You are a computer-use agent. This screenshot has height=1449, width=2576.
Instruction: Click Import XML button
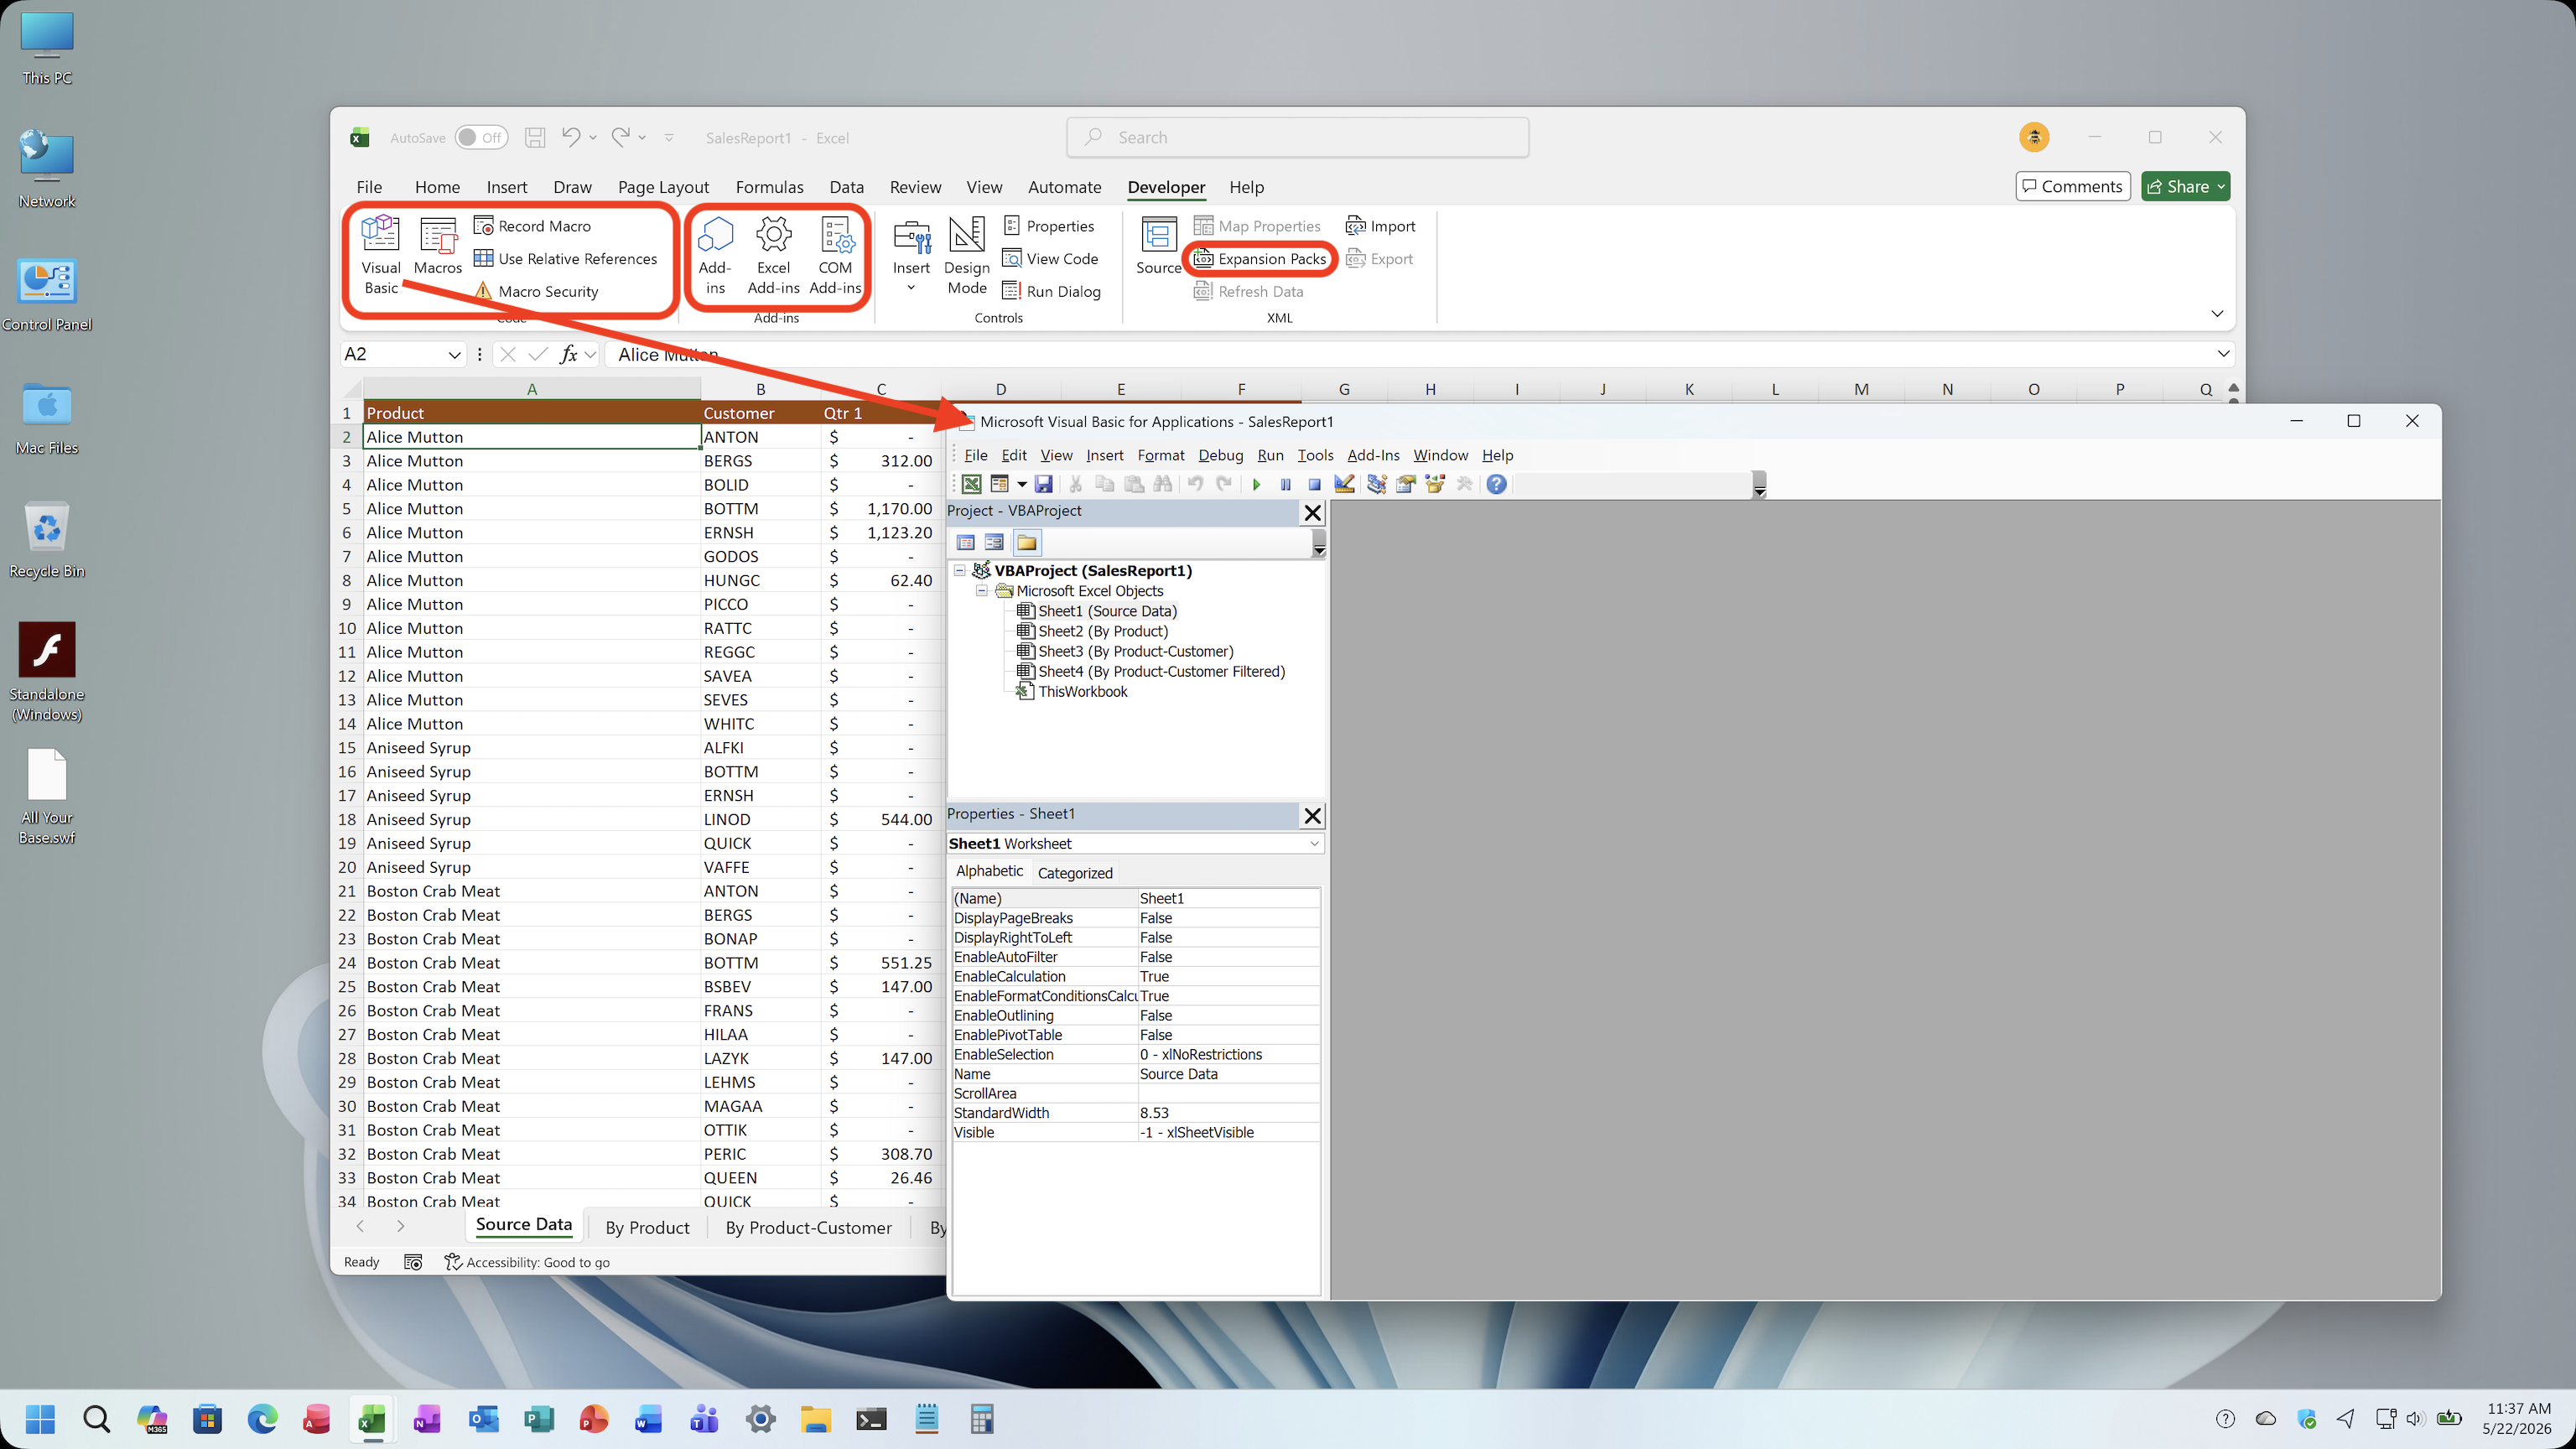[1380, 226]
